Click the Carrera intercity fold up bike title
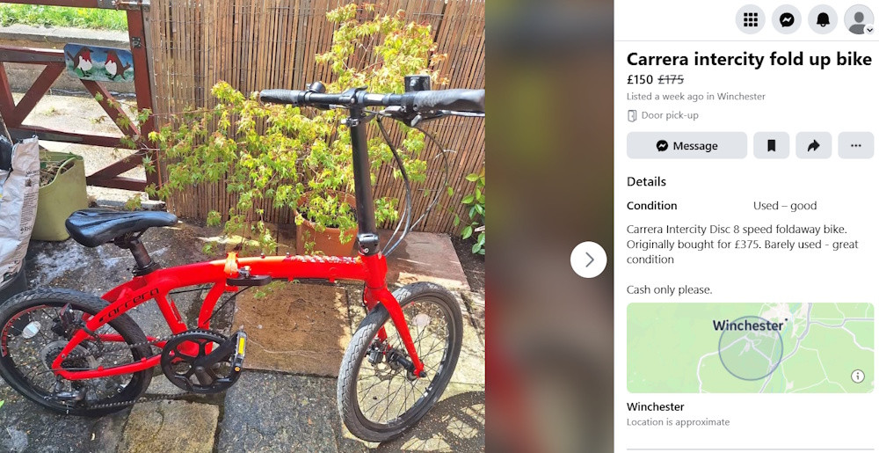The height and width of the screenshot is (453, 879). point(749,59)
